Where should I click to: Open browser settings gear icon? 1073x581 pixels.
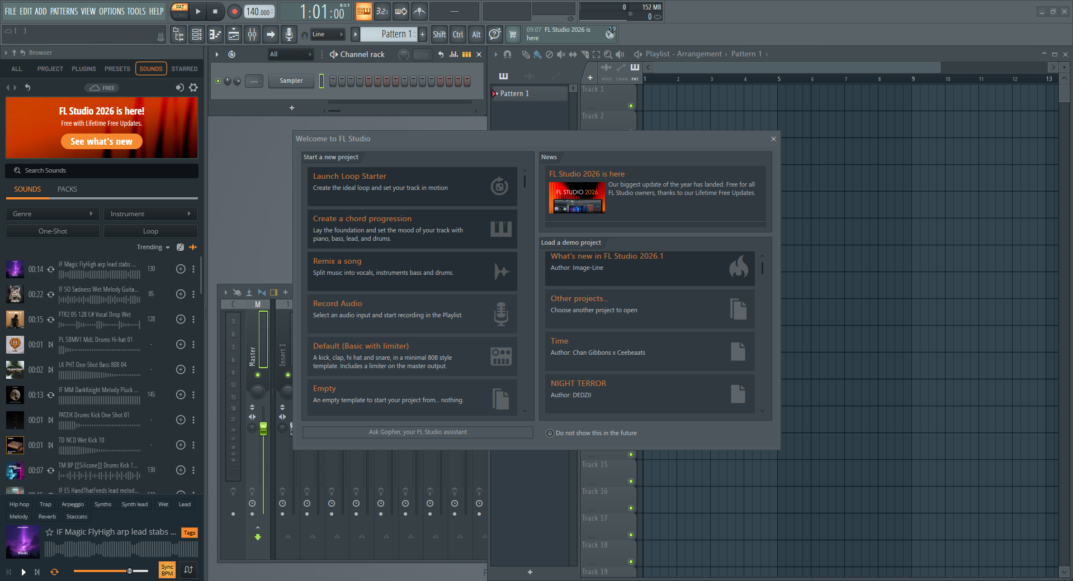pos(193,88)
